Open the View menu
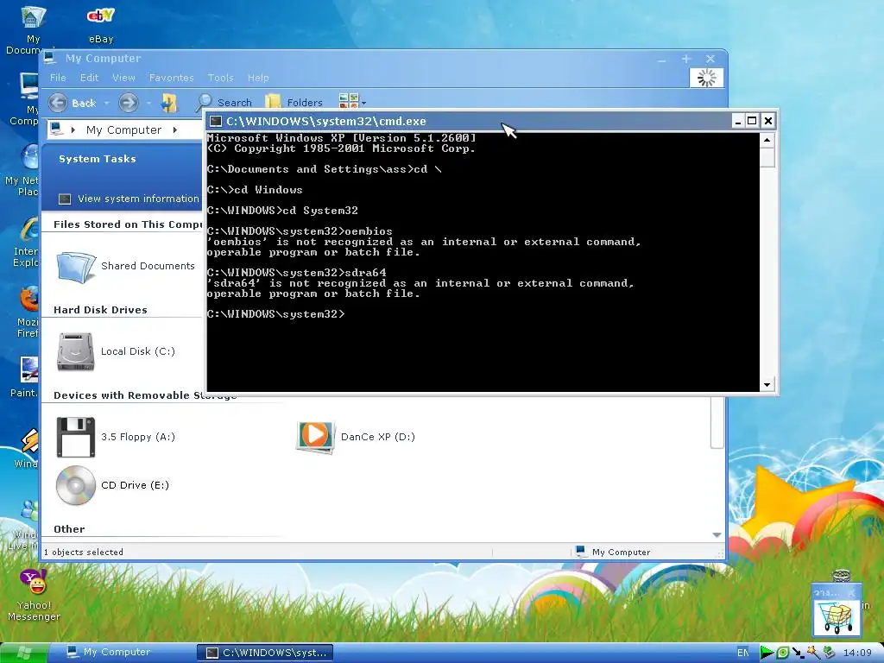This screenshot has height=663, width=884. (x=123, y=78)
